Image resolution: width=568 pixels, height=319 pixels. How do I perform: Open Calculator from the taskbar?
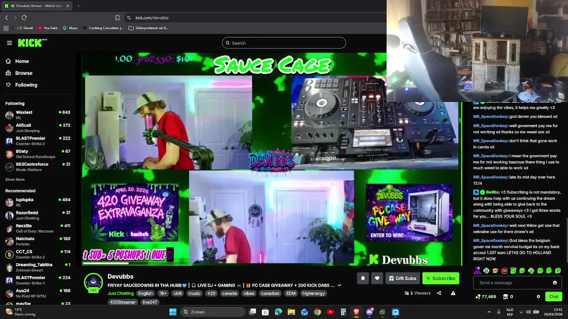(x=343, y=312)
